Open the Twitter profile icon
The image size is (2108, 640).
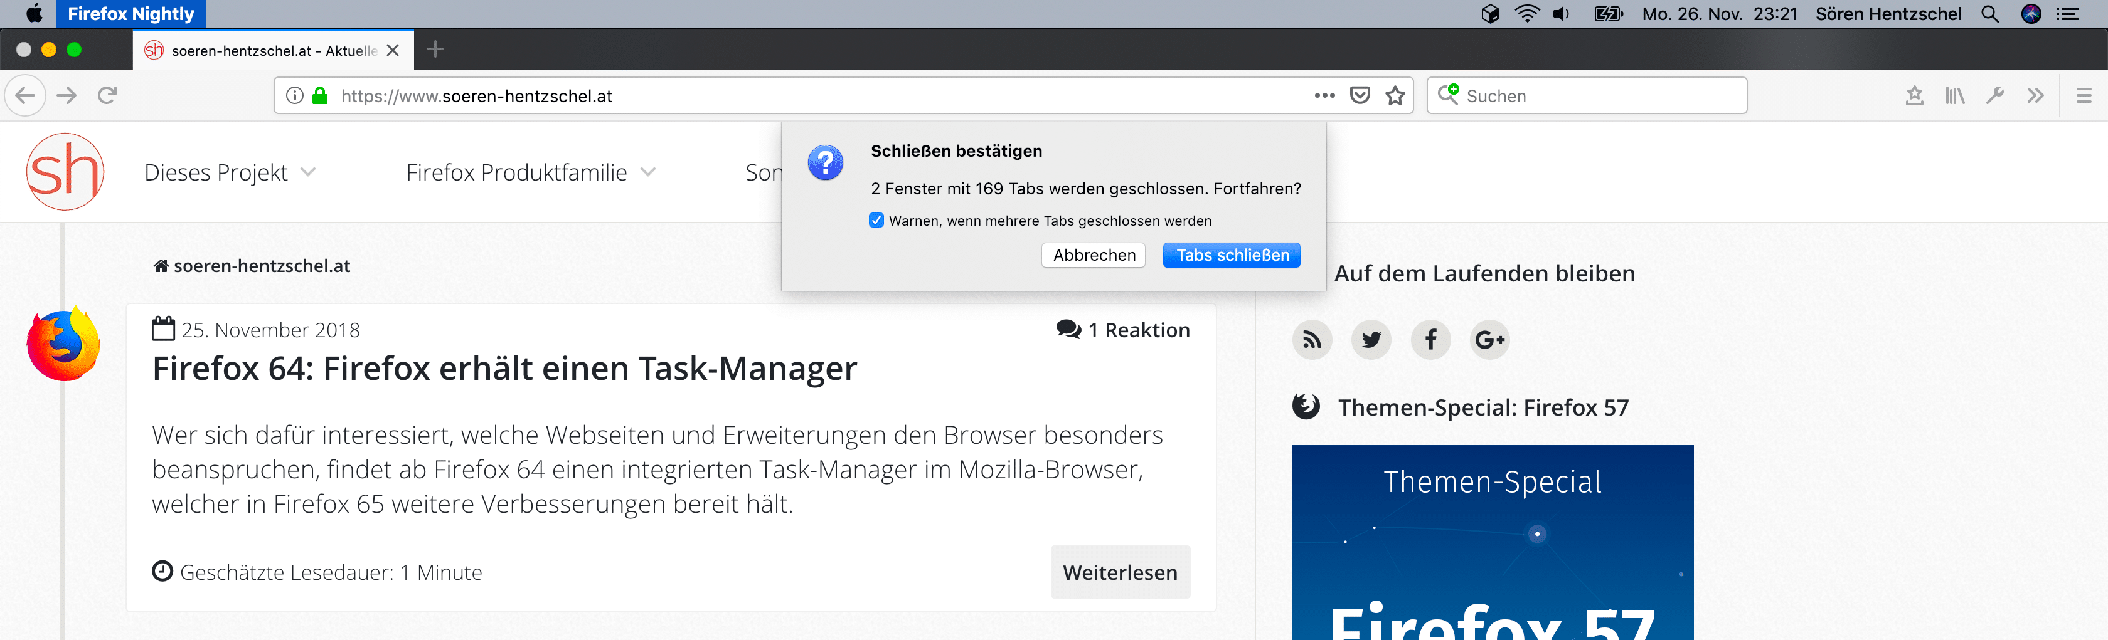(x=1371, y=339)
